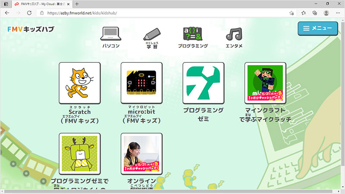Screen dimensions: 345x194
Task: Click the address bar URL field
Action: pos(167,13)
